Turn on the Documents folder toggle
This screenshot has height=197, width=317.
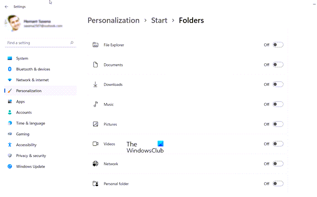(x=278, y=65)
